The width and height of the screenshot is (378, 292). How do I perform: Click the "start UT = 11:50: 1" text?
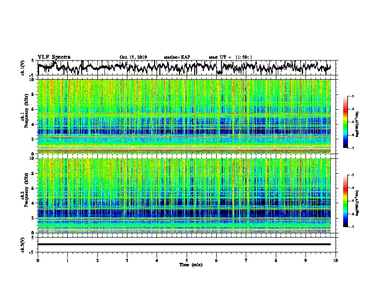click(x=231, y=57)
